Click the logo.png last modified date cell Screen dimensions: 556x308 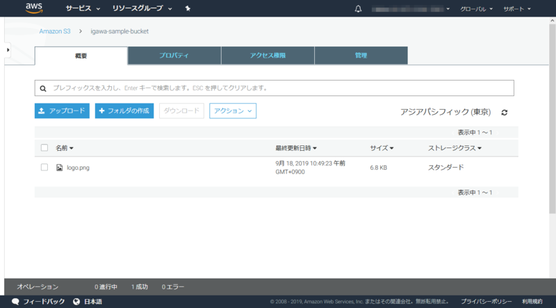[x=310, y=168]
